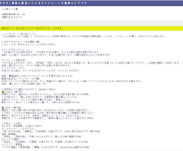This screenshot has width=183, height=151.
Task: Click the yellow banner about click-to-copy
Action: tap(91, 28)
